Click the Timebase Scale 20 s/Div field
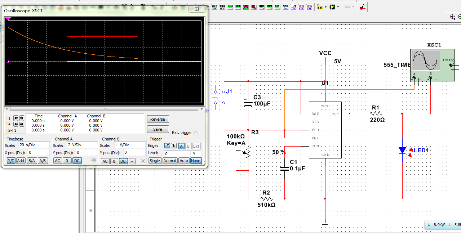This screenshot has width=461, height=233. 34,145
